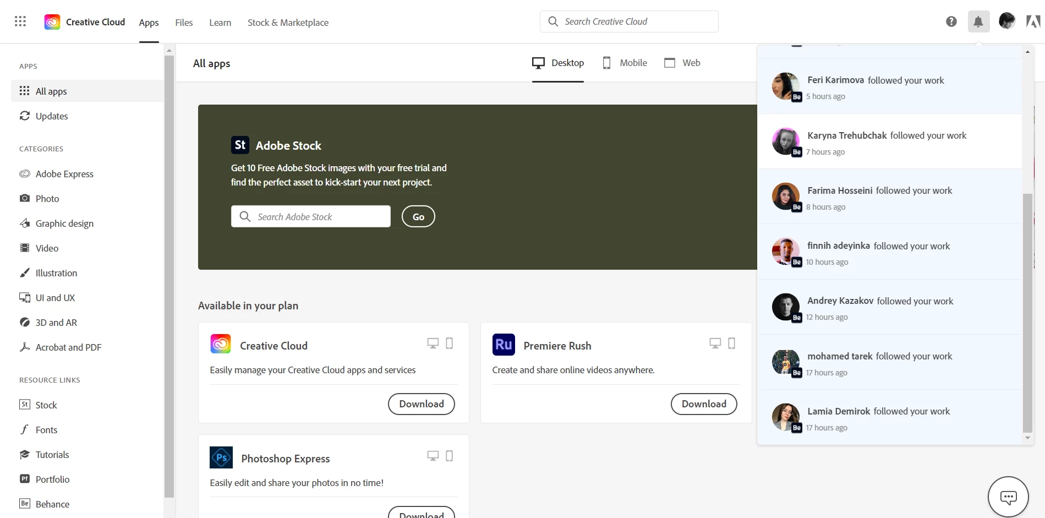Open the All apps sidebar item

pos(87,91)
